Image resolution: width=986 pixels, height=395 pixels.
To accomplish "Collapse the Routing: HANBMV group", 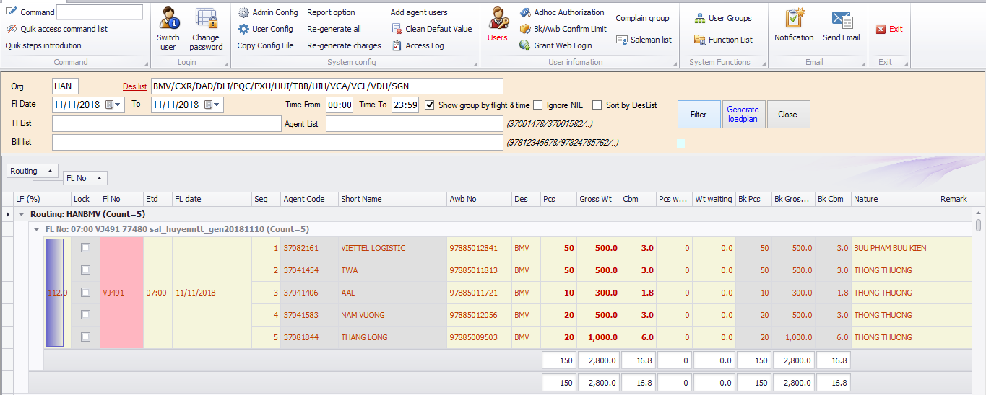I will [x=22, y=214].
